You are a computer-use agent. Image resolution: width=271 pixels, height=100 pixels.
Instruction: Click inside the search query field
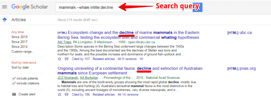click(x=124, y=7)
